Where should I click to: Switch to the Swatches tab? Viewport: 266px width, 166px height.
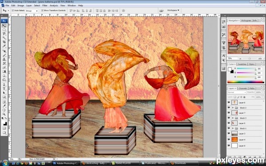click(x=242, y=64)
